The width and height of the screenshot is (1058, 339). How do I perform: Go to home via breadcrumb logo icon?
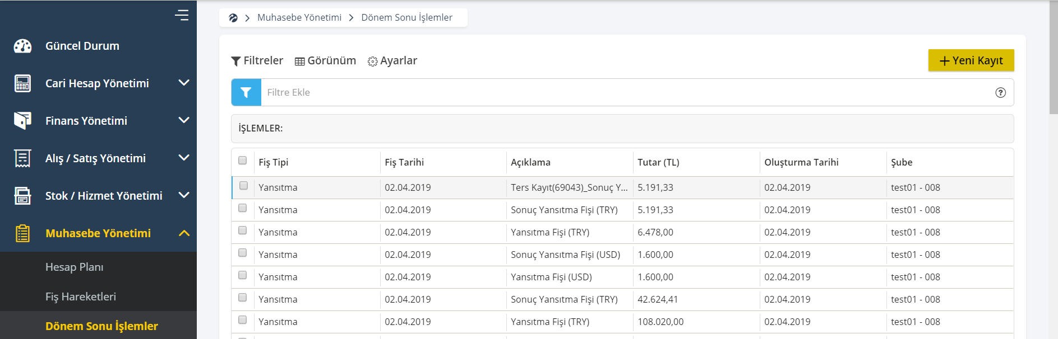click(x=233, y=18)
